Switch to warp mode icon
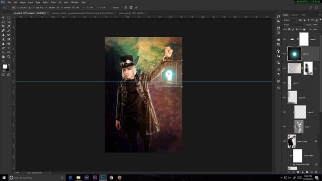Viewport: 322px width, 181px height. [x=126, y=8]
